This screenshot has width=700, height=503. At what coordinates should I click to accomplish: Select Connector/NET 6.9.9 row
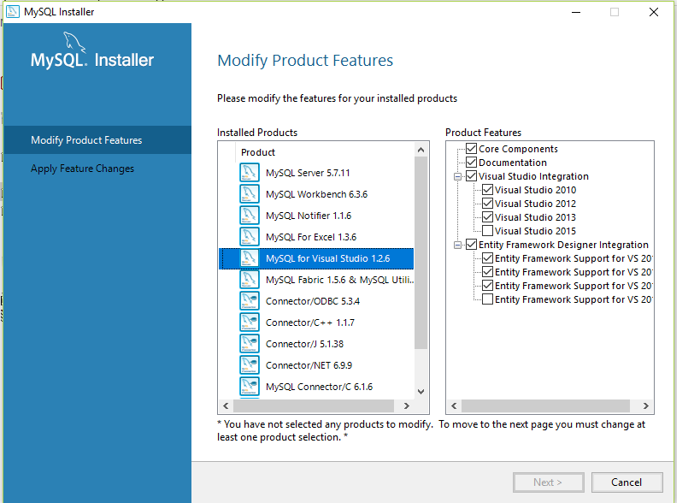tap(316, 365)
